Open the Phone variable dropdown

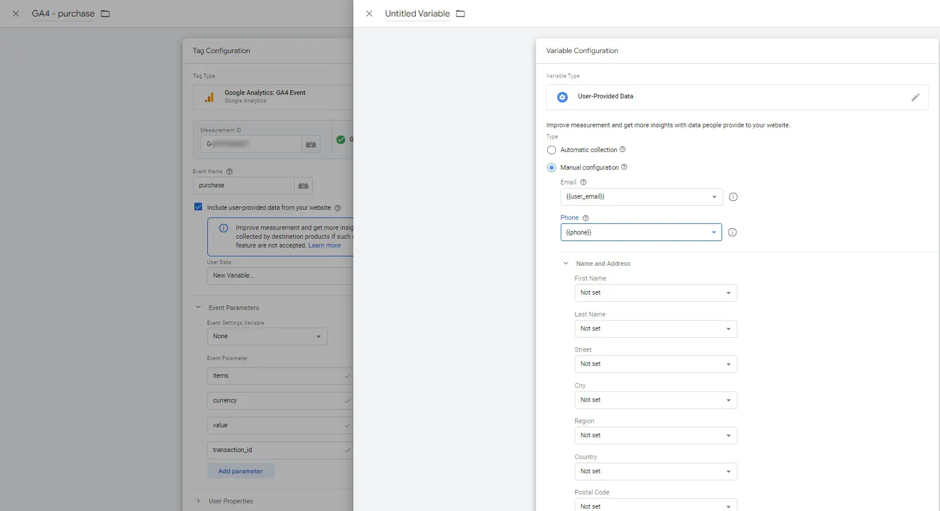tap(641, 232)
